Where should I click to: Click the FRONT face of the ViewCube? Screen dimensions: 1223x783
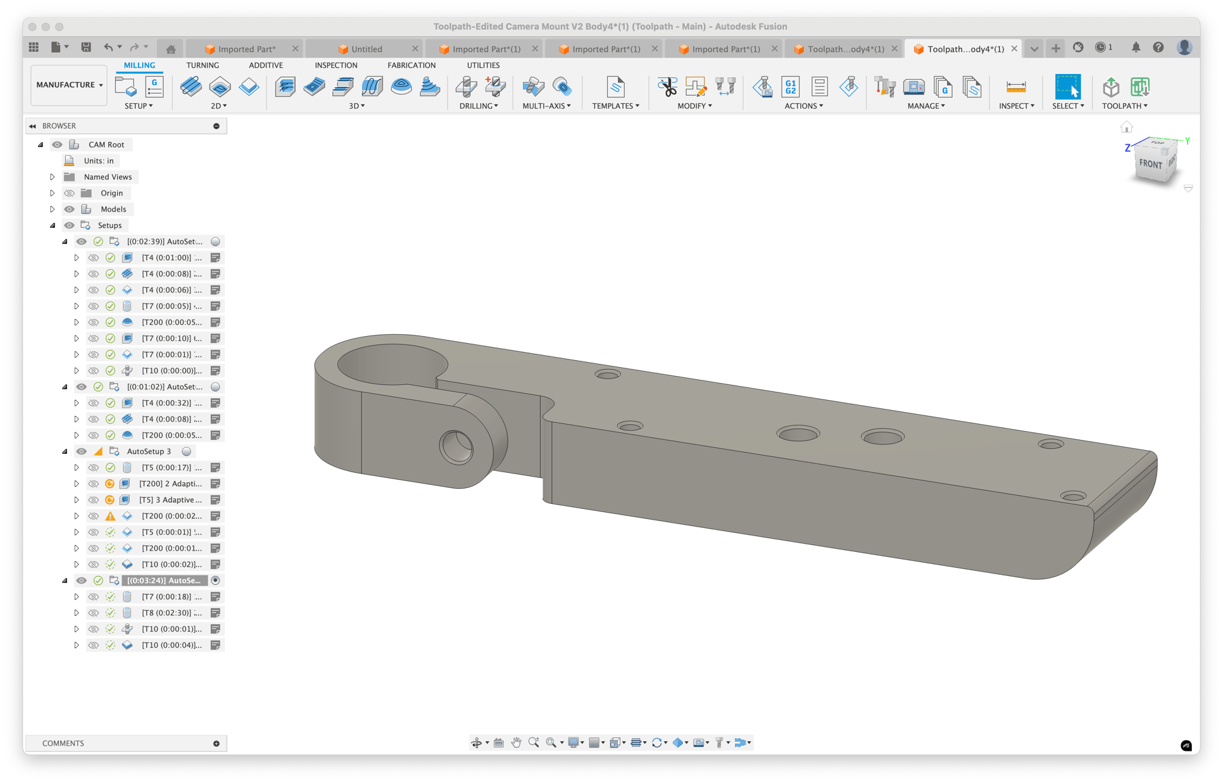(x=1150, y=165)
